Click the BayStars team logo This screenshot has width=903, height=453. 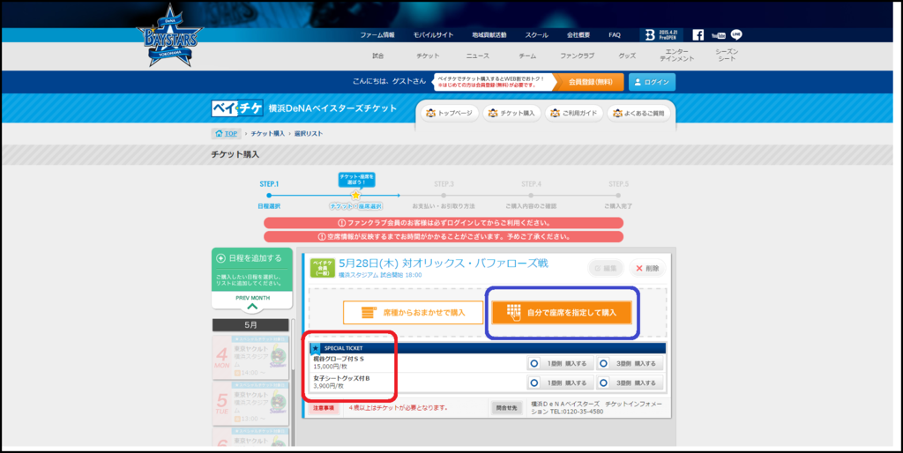[x=168, y=36]
